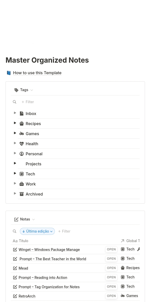The height and width of the screenshot is (302, 151).
Task: Expand the Projects tag toggle
Action: click(15, 163)
